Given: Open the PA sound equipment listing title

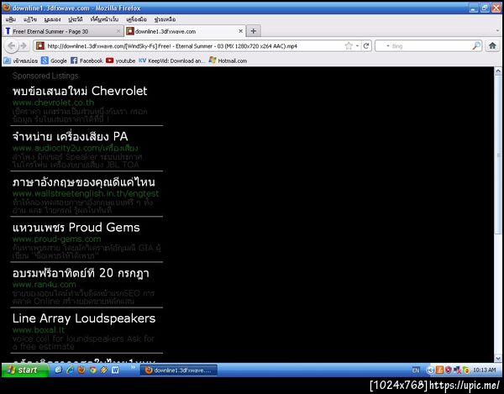Looking at the screenshot, I should 70,137.
